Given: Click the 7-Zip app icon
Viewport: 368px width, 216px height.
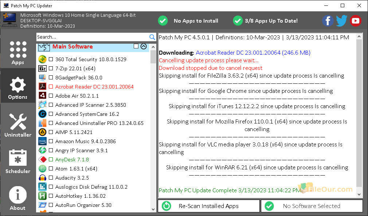Looking at the screenshot, I should [x=42, y=68].
